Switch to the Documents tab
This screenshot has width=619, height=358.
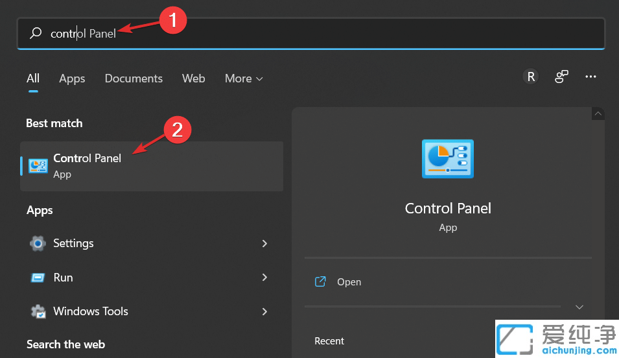tap(134, 78)
